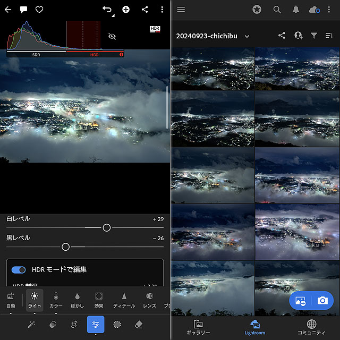The height and width of the screenshot is (340, 340).
Task: Expand the 20240923-chichibu album dropdown
Action: (247, 36)
